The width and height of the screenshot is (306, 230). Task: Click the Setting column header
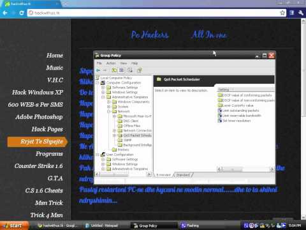coord(246,89)
